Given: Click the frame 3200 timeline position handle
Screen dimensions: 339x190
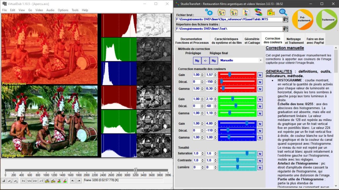Looking at the screenshot, I should 135,170.
